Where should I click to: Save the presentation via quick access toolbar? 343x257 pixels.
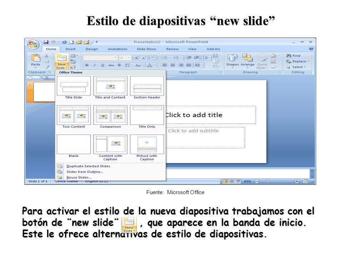click(x=46, y=42)
